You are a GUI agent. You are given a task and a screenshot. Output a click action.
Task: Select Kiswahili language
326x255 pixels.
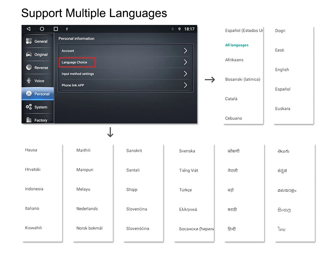[x=34, y=228]
